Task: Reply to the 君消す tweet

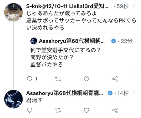Action: (x=29, y=110)
